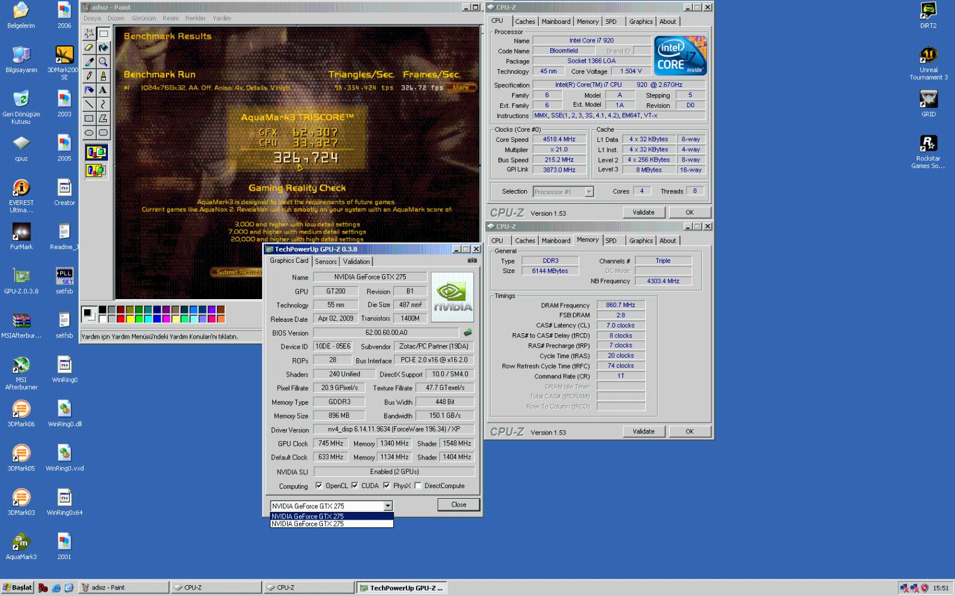Viewport: 955px width, 596px height.
Task: Click the BIOS save icon in GPU-Z
Action: tap(468, 333)
